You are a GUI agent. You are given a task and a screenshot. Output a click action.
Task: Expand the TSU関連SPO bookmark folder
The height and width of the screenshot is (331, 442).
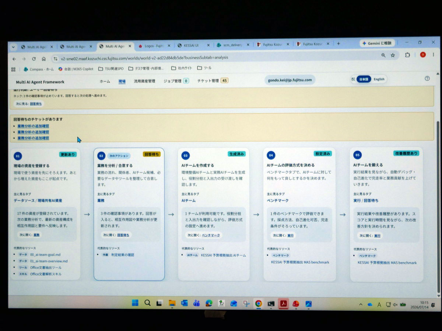pyautogui.click(x=111, y=68)
